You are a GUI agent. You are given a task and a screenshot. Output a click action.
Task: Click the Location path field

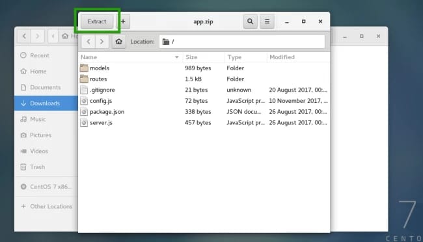pos(242,42)
